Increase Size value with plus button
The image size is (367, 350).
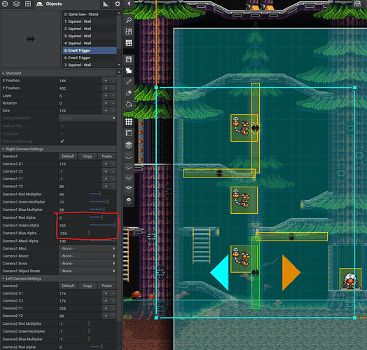point(106,111)
